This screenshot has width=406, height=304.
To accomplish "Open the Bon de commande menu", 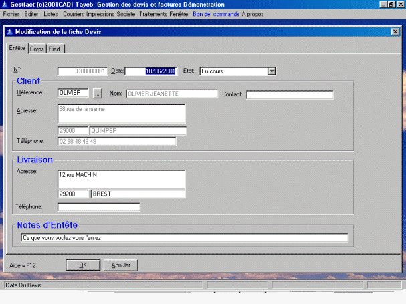I will coord(215,13).
